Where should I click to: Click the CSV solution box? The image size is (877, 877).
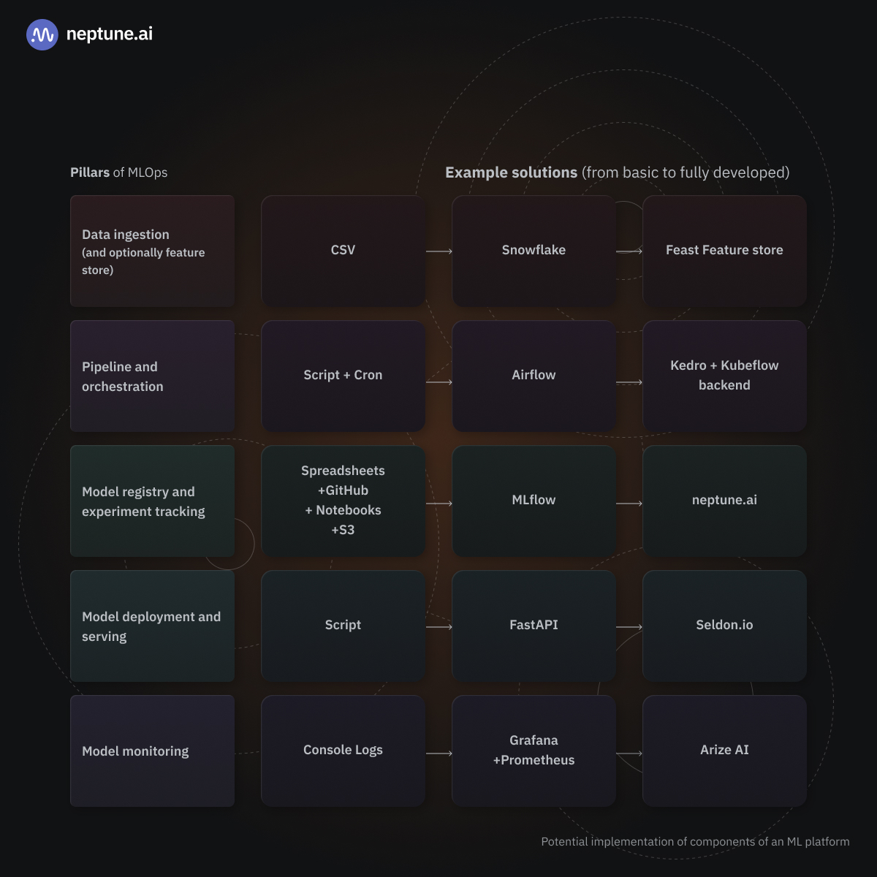click(343, 251)
